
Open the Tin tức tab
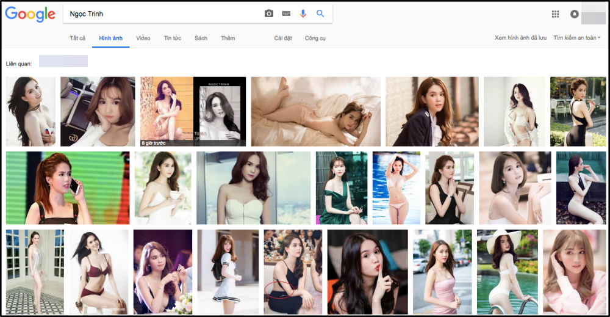click(173, 38)
